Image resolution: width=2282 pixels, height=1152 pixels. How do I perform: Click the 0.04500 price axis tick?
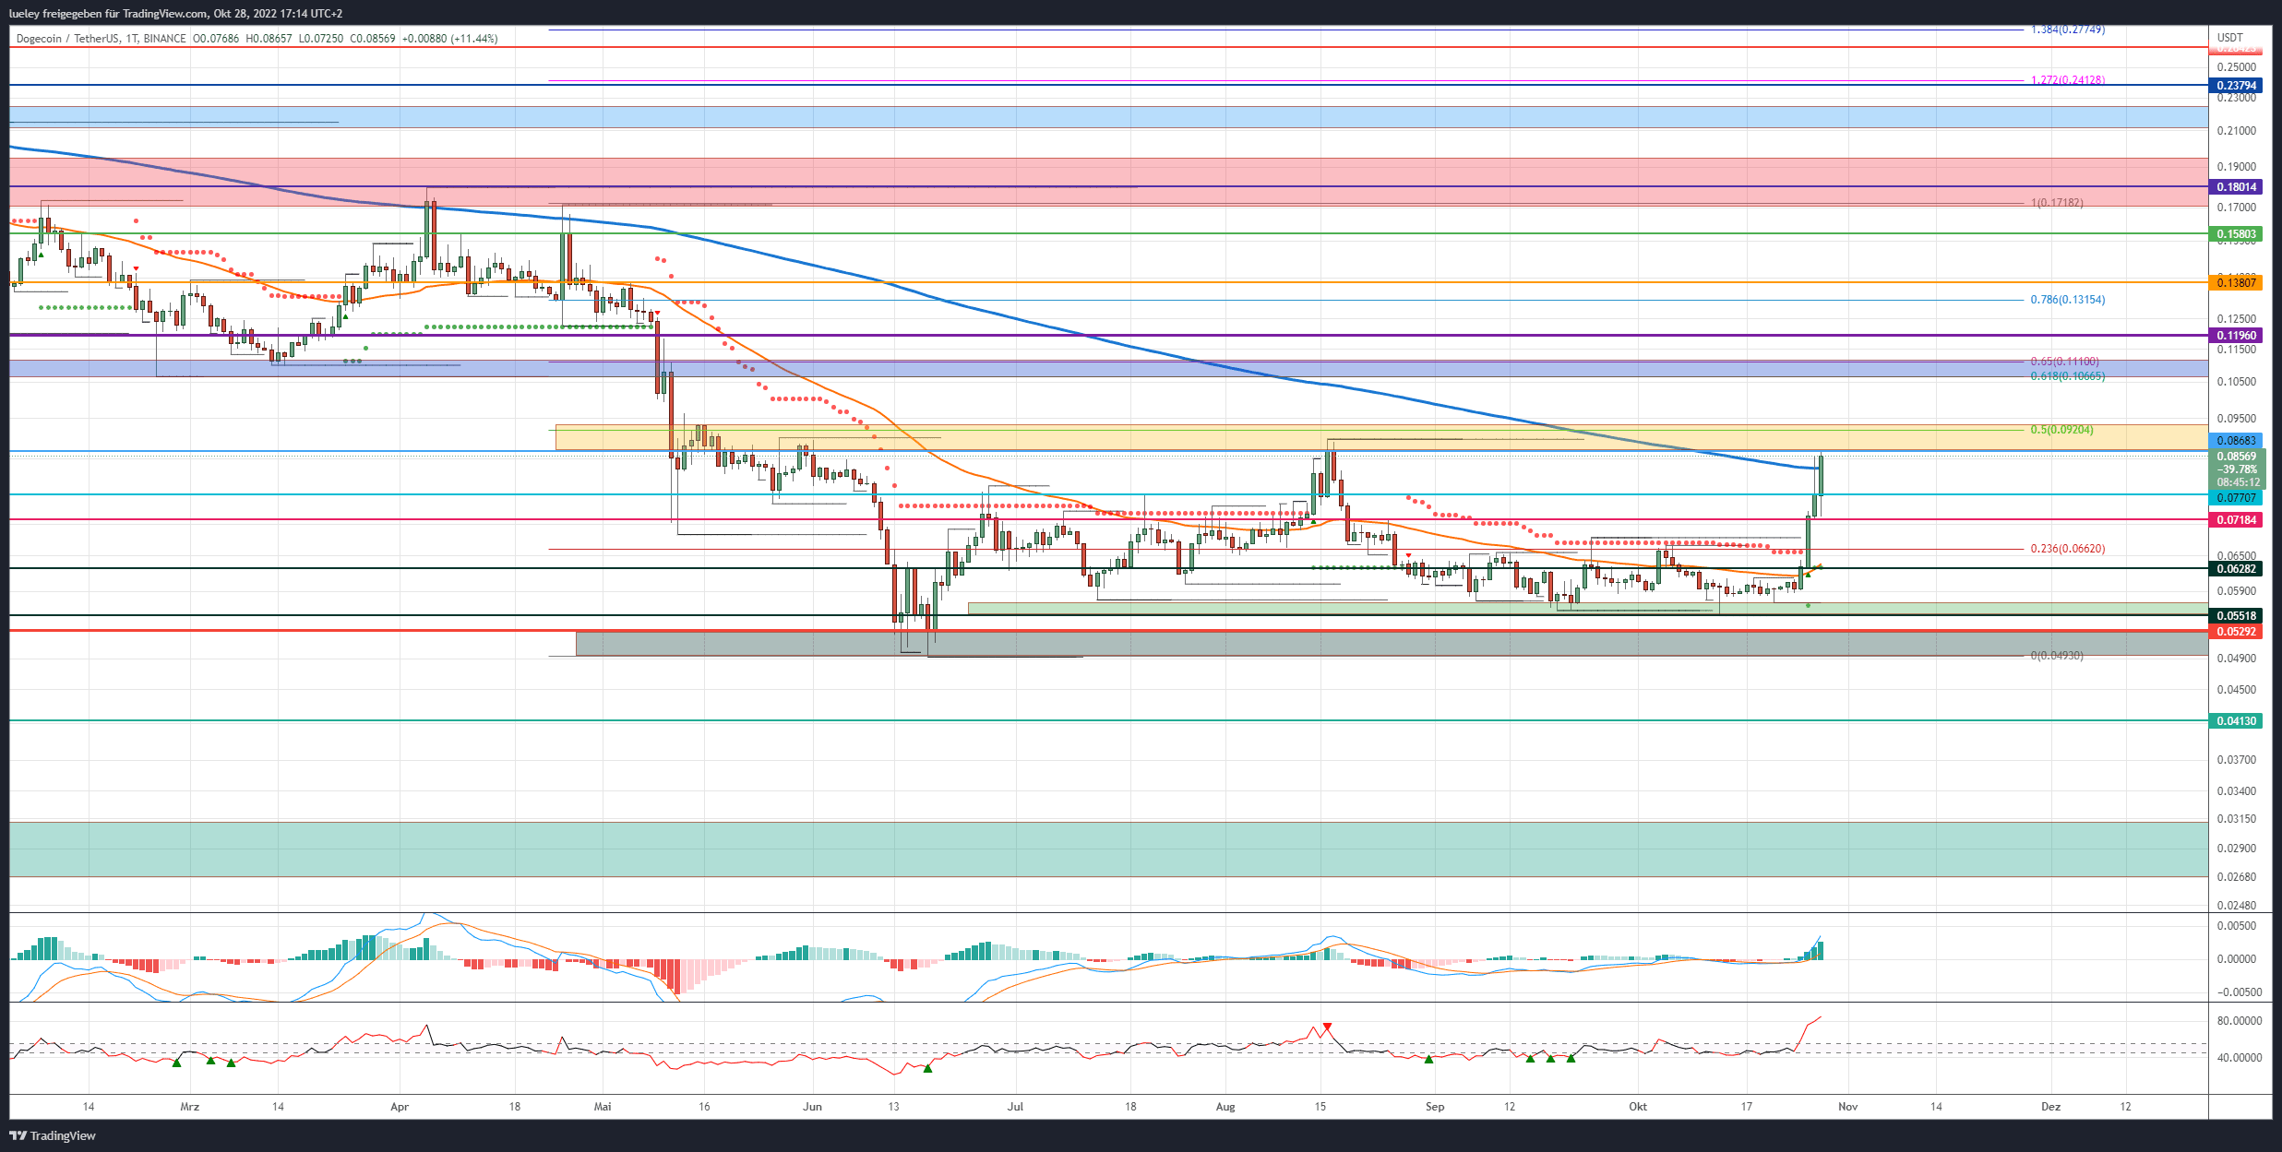coord(2237,690)
